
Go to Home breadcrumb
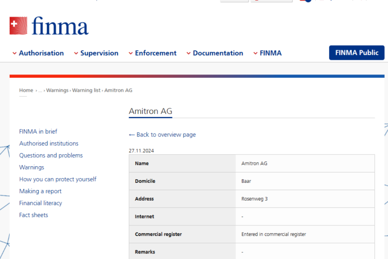coord(26,90)
